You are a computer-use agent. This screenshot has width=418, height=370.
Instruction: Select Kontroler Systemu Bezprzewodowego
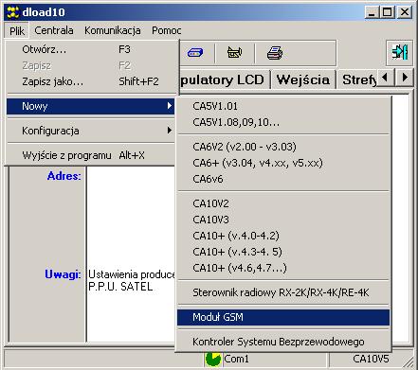tap(283, 342)
